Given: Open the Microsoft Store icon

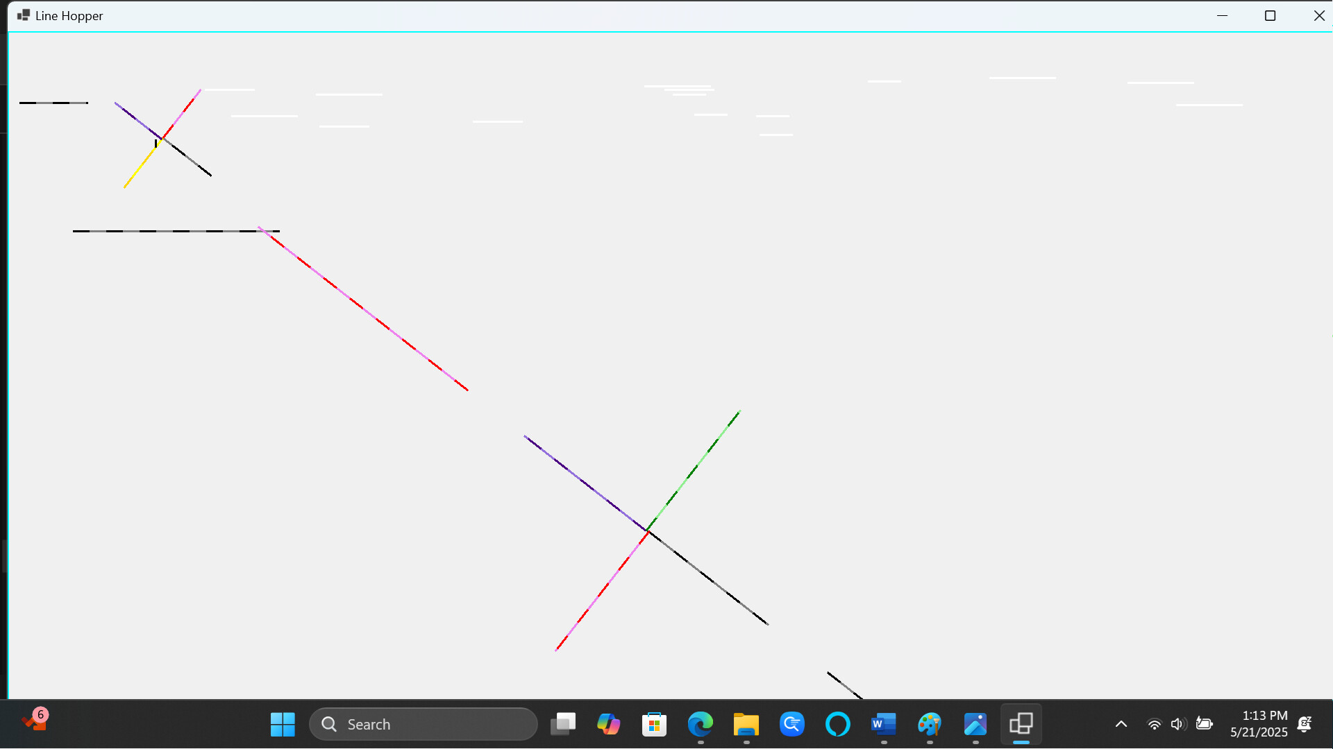Looking at the screenshot, I should [x=655, y=724].
